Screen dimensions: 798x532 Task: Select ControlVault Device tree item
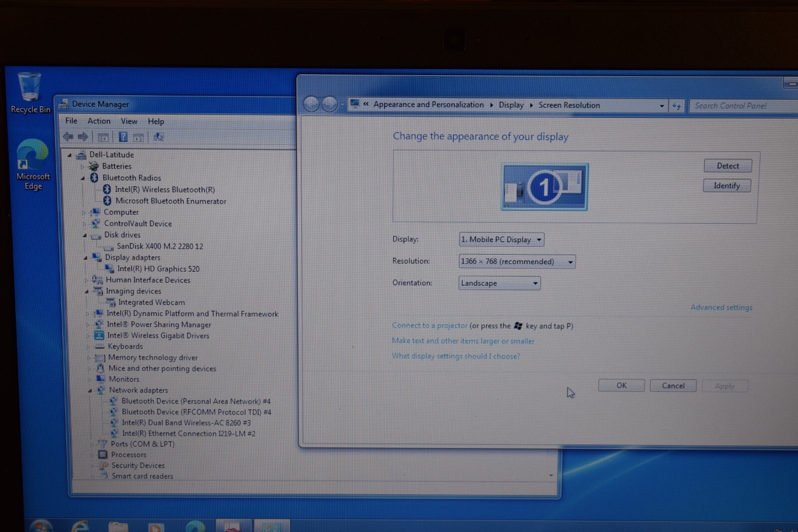coord(138,224)
